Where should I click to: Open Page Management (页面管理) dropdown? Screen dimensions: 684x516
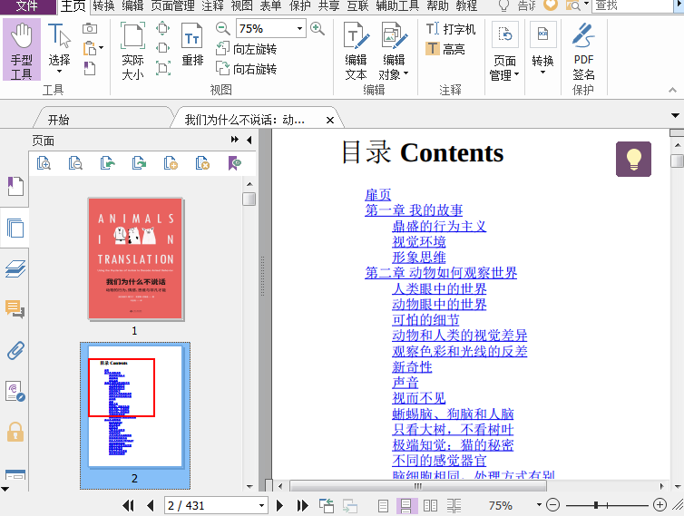pyautogui.click(x=504, y=52)
